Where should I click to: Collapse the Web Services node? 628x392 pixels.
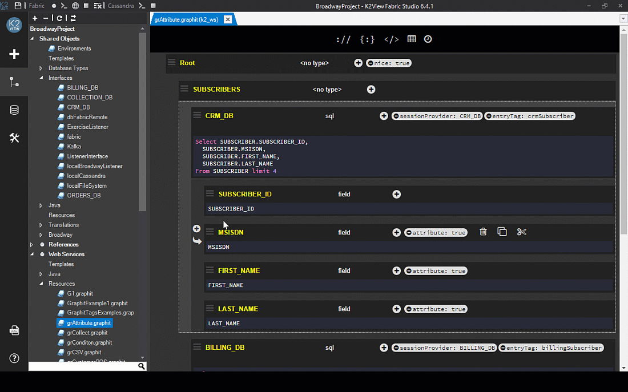(32, 254)
